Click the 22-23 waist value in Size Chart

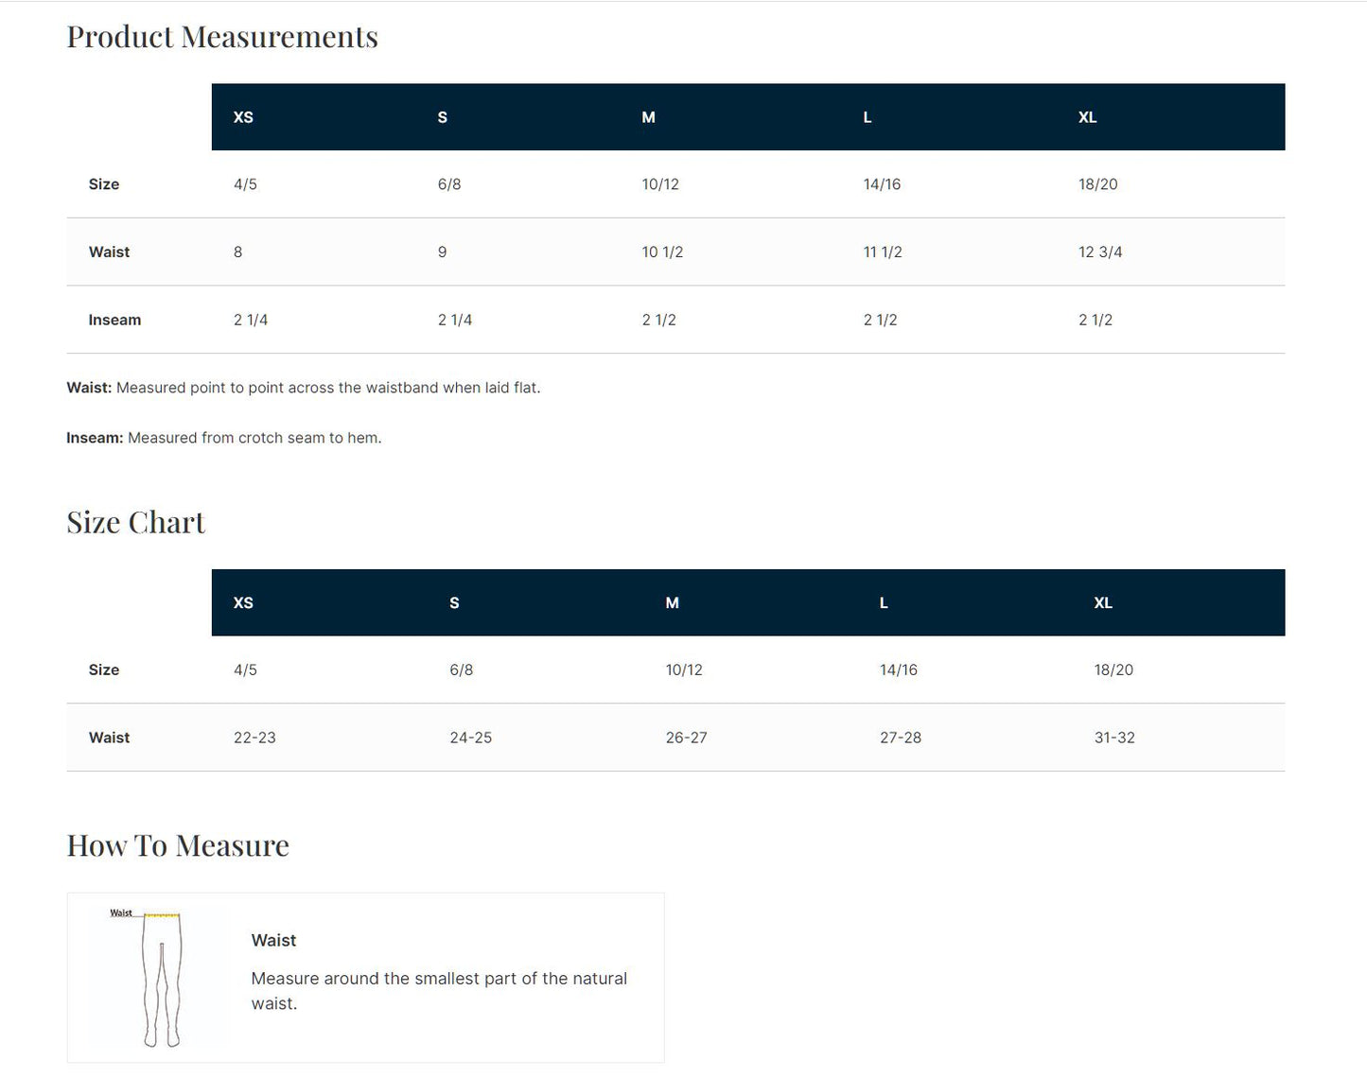(254, 738)
